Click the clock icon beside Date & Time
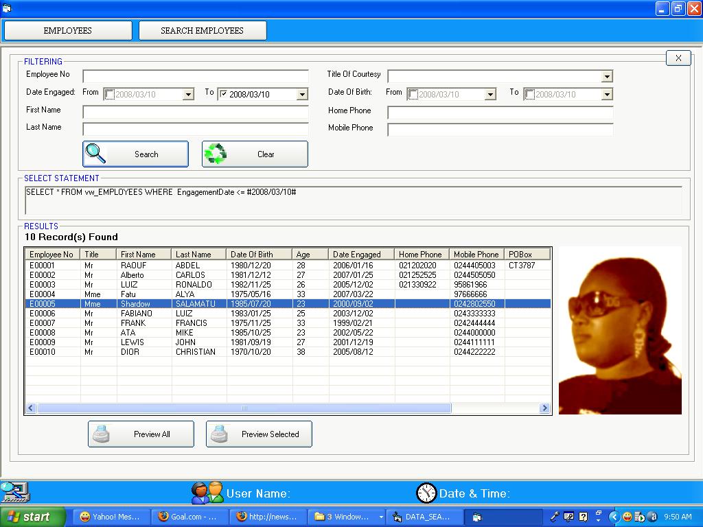The image size is (703, 527). pos(426,493)
